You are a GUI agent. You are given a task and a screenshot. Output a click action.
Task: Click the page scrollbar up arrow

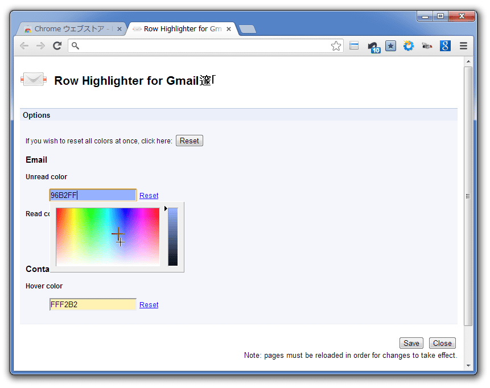point(468,61)
